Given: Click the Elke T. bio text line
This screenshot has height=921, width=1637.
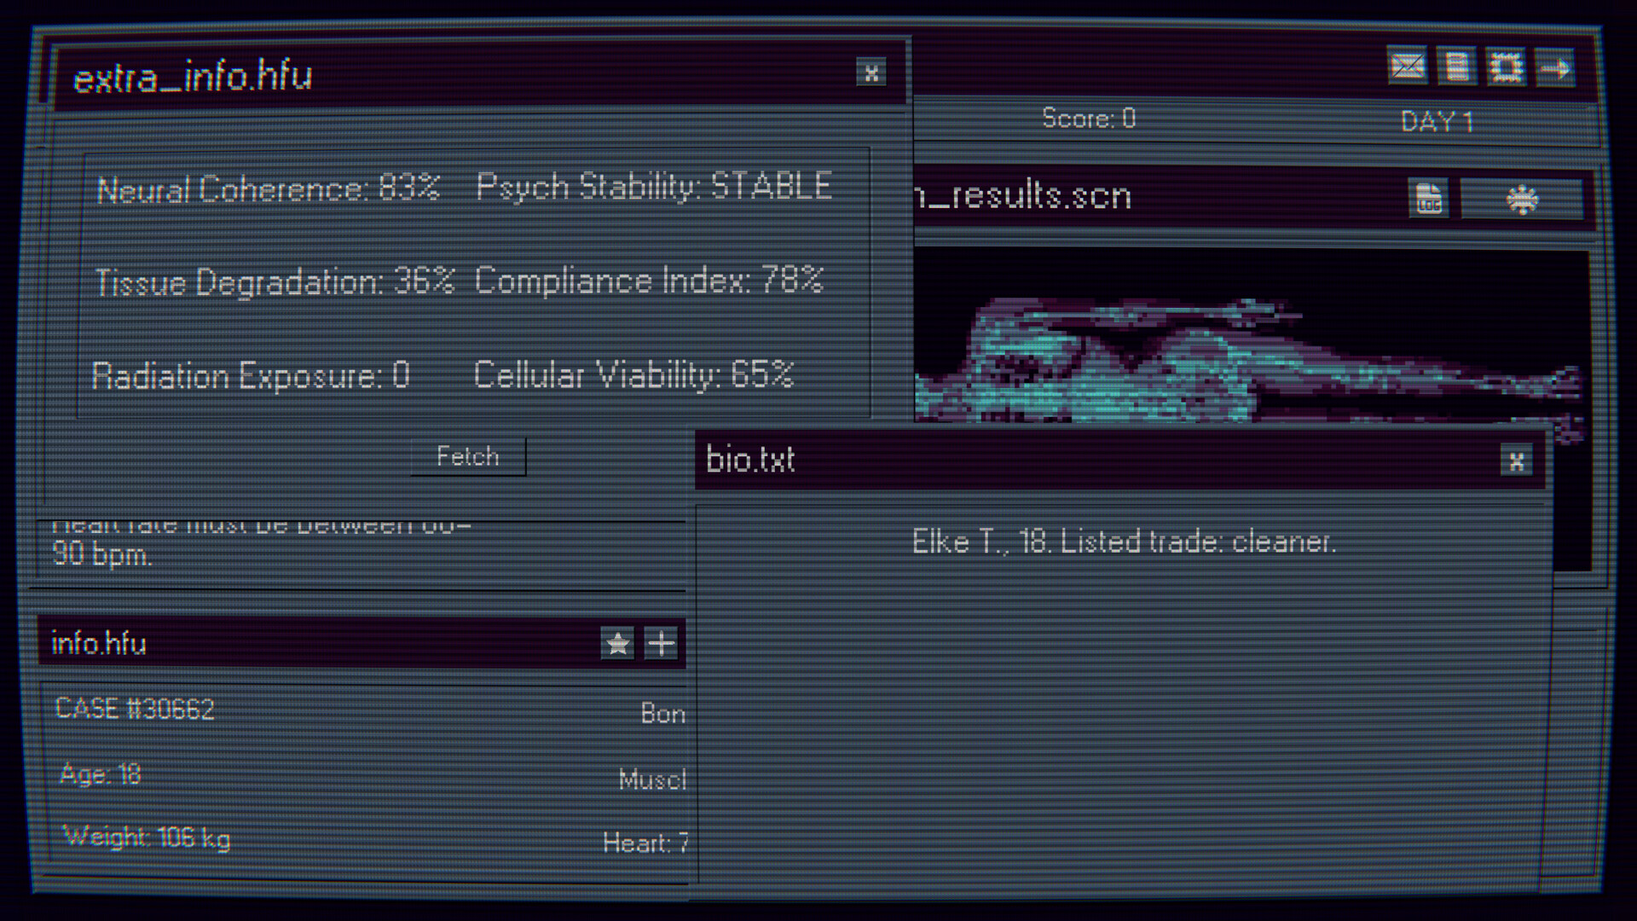Looking at the screenshot, I should (x=1124, y=542).
